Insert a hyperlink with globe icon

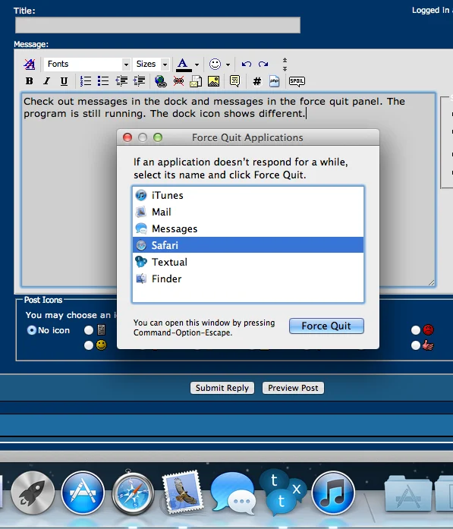(161, 81)
